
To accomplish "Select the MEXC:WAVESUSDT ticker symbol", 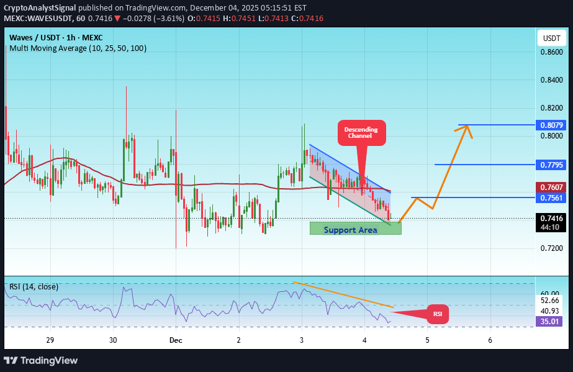I will (x=38, y=18).
